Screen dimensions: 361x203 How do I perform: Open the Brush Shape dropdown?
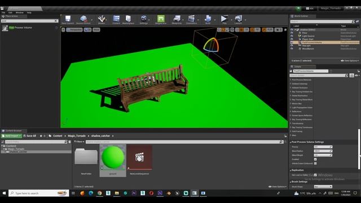323,187
